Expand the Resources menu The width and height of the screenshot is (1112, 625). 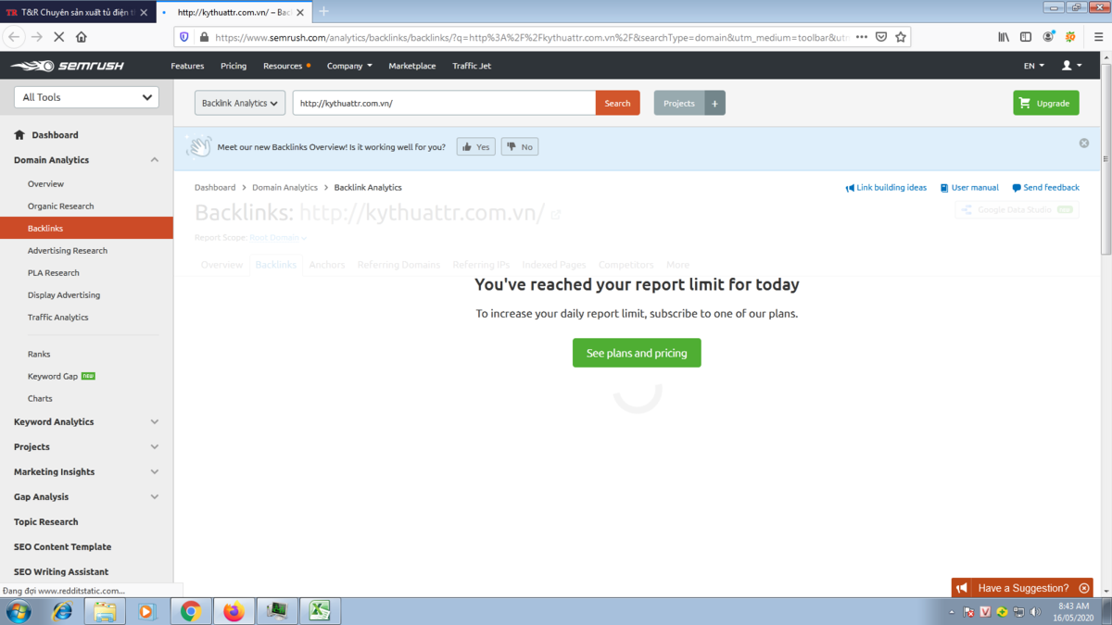[286, 66]
